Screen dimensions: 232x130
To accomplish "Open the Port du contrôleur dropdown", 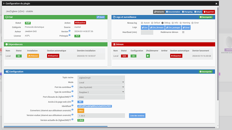I will (x=101, y=87).
